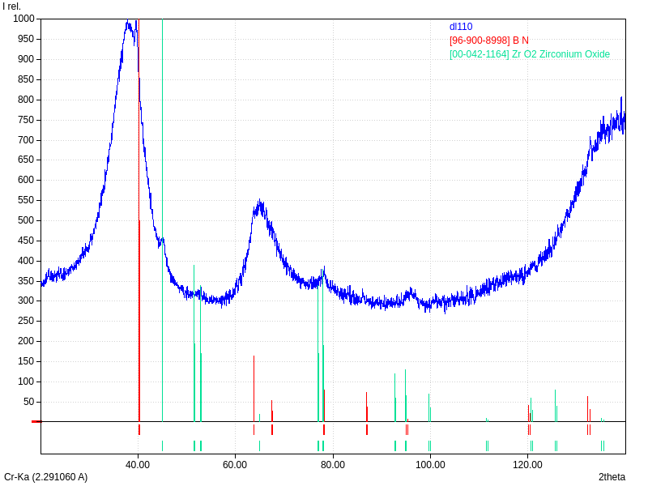Click the 1000 y-axis tick label
Image resolution: width=648 pixels, height=486 pixels.
point(23,19)
